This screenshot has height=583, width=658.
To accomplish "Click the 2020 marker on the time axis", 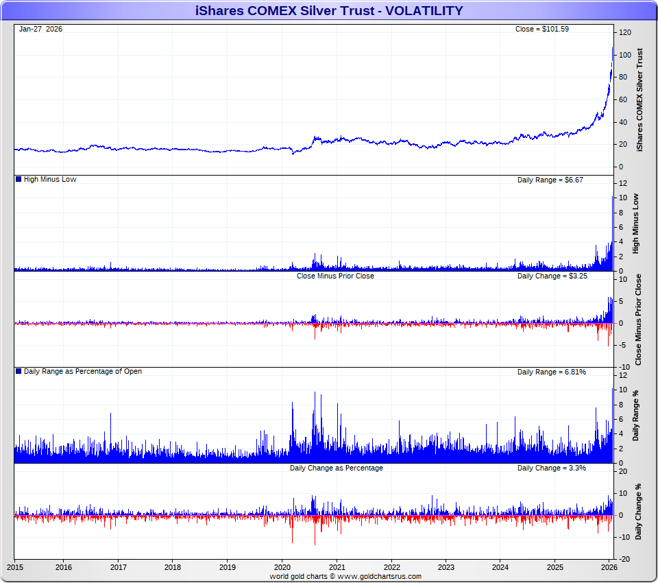I will click(x=282, y=567).
